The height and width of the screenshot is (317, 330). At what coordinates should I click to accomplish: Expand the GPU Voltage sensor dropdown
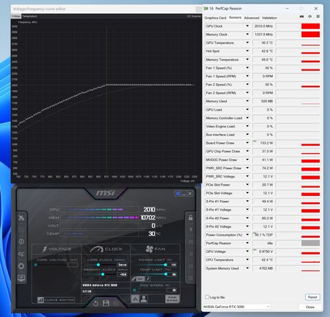pos(247,251)
